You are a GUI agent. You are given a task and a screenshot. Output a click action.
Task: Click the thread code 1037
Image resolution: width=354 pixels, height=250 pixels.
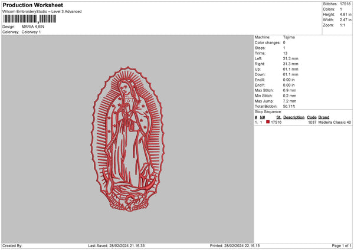pyautogui.click(x=312, y=122)
